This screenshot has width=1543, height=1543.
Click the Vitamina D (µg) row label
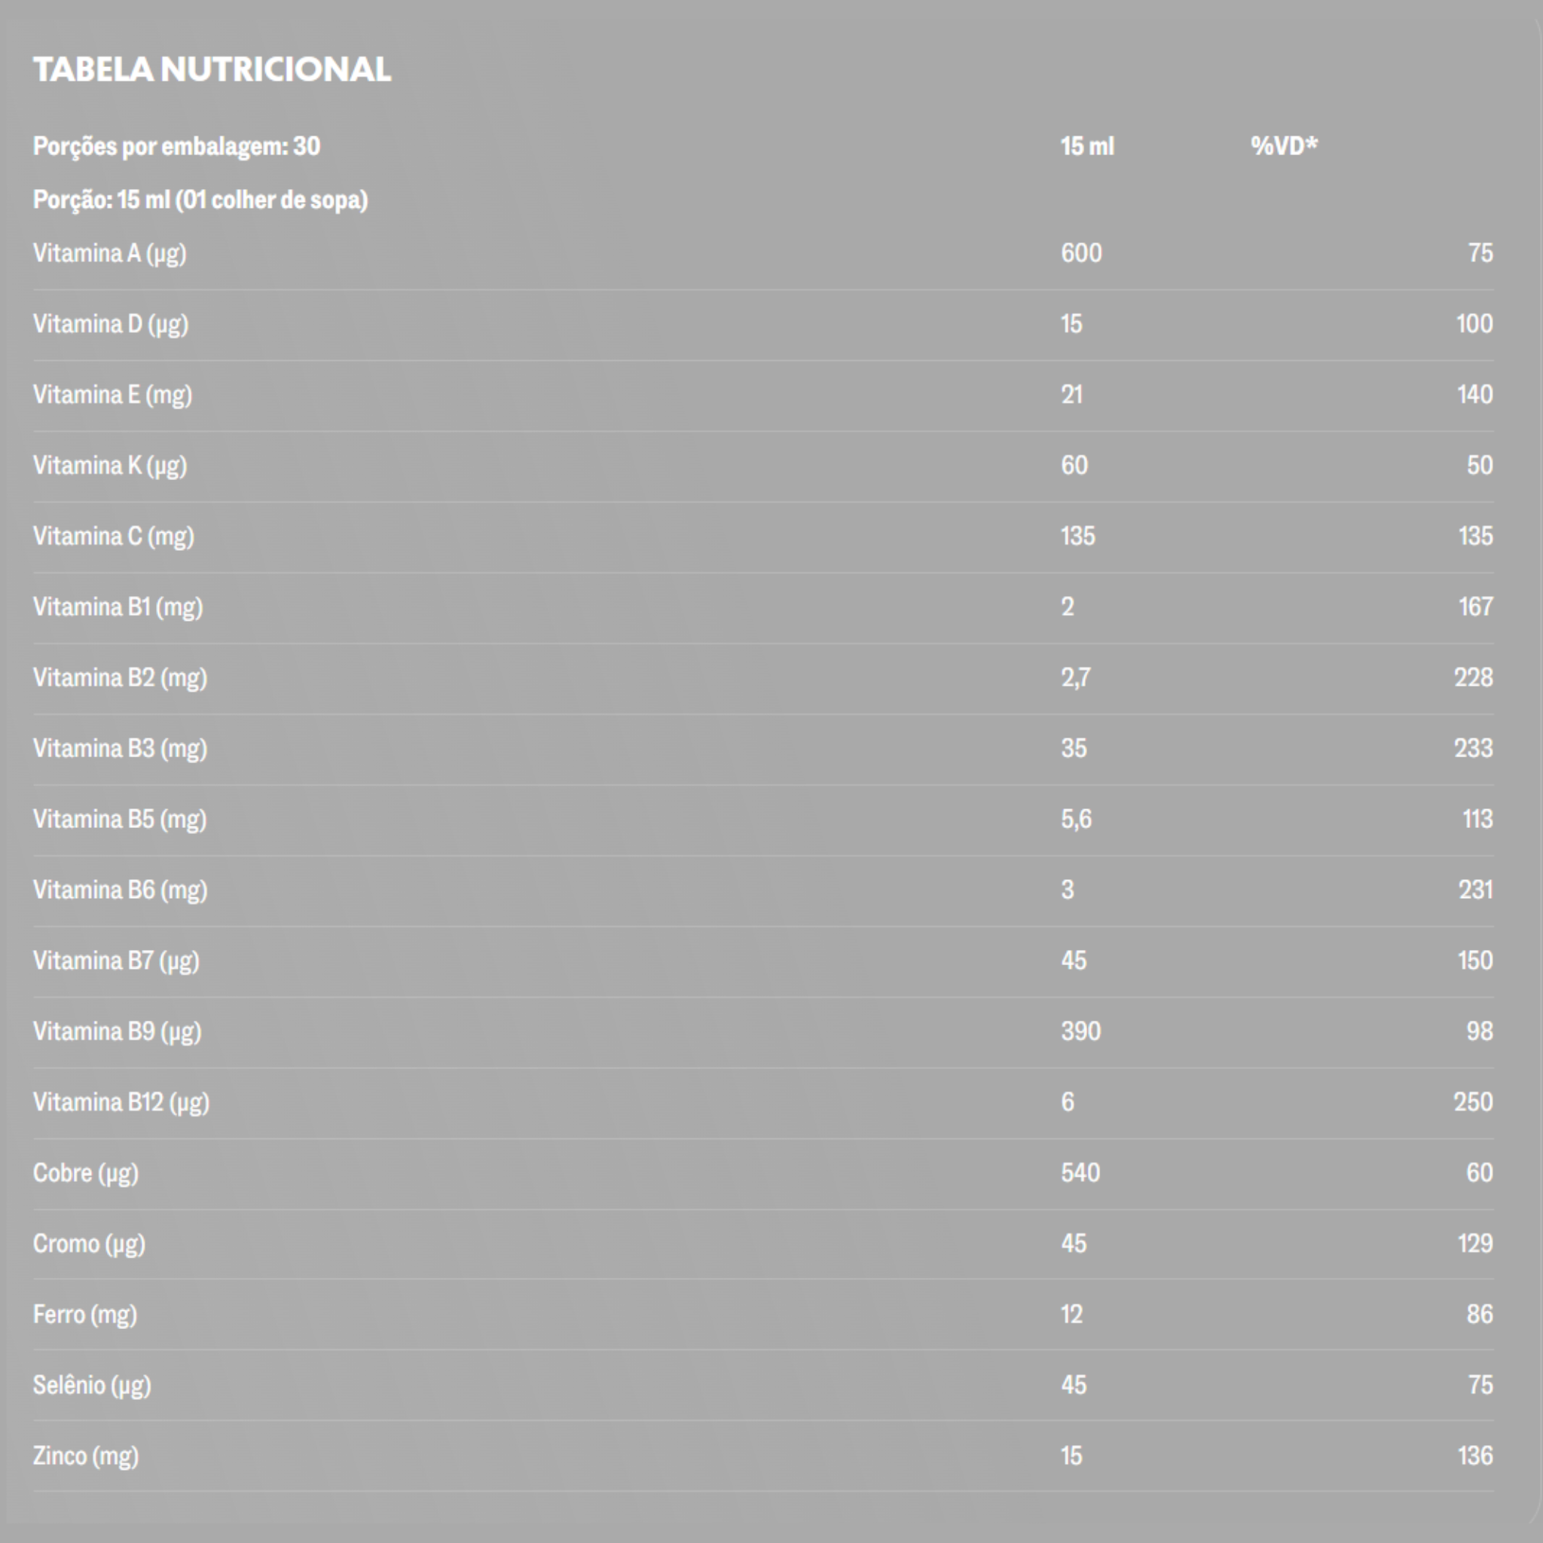click(x=111, y=324)
